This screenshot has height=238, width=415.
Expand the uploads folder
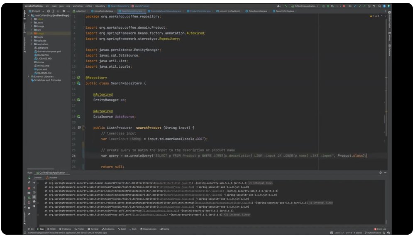32,41
